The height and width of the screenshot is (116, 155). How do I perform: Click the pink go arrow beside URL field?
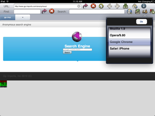coord(85,6)
